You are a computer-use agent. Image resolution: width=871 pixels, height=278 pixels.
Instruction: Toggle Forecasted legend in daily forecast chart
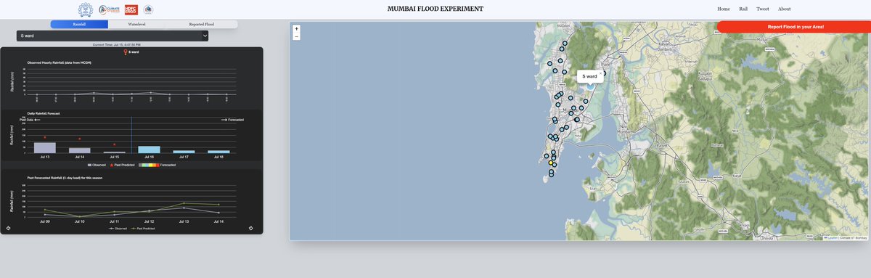coord(157,165)
